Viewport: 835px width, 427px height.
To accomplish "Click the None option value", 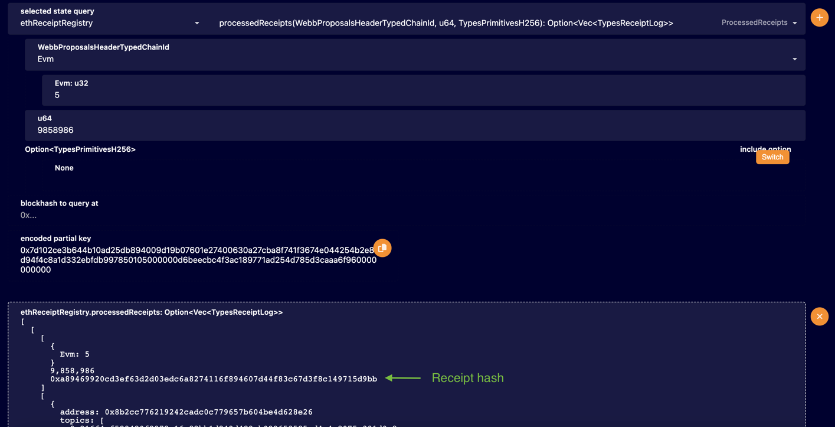I will pyautogui.click(x=64, y=168).
